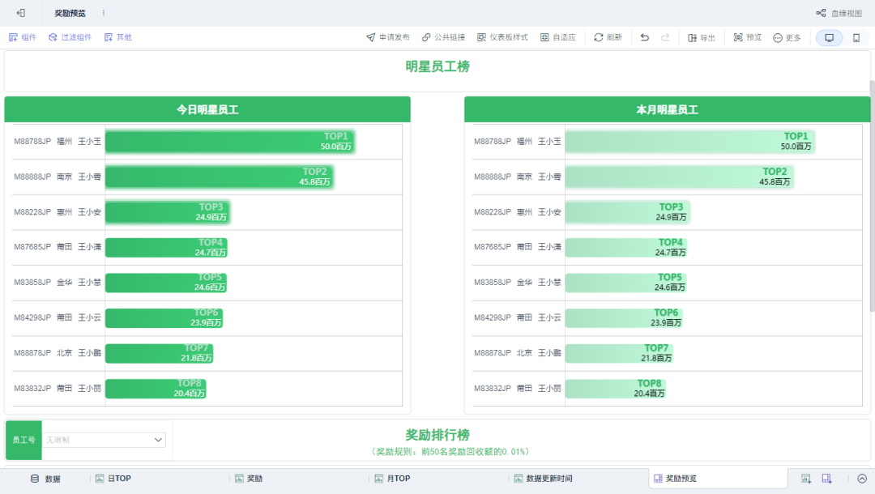Add a new dashboard icon
This screenshot has width=875, height=494.
827,479
